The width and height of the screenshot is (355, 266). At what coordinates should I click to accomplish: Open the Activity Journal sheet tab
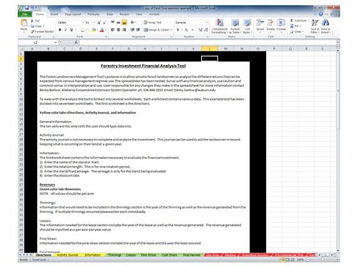(67, 255)
